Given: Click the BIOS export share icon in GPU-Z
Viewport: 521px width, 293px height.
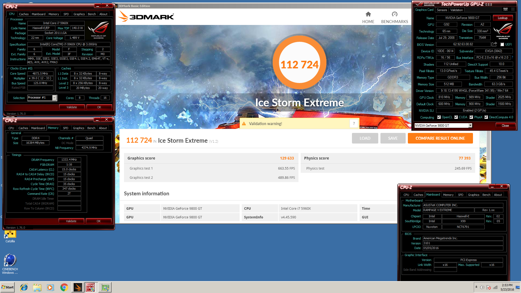Looking at the screenshot, I should pos(494,44).
